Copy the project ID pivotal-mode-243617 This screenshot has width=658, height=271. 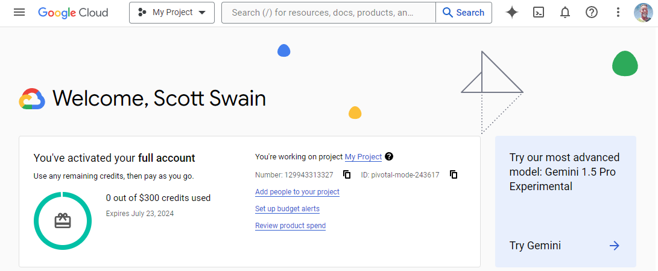click(454, 175)
